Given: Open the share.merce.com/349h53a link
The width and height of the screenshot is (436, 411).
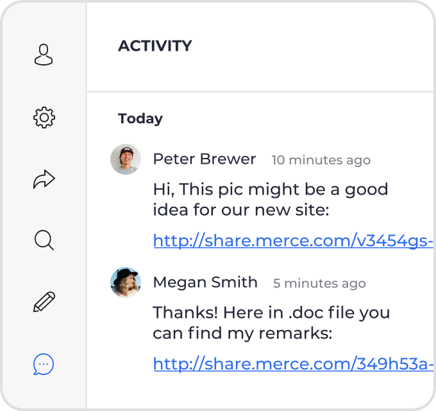Looking at the screenshot, I should [294, 363].
